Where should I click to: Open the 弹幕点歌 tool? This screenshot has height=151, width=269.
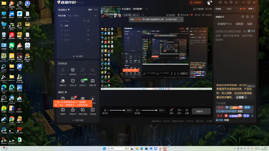point(93,82)
